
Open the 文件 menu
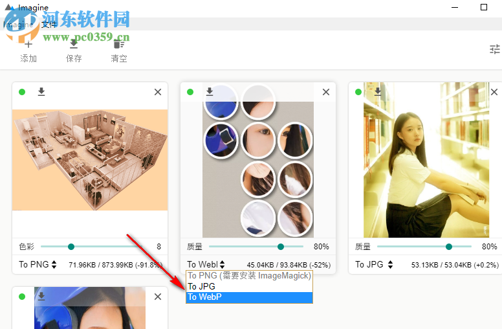[49, 25]
